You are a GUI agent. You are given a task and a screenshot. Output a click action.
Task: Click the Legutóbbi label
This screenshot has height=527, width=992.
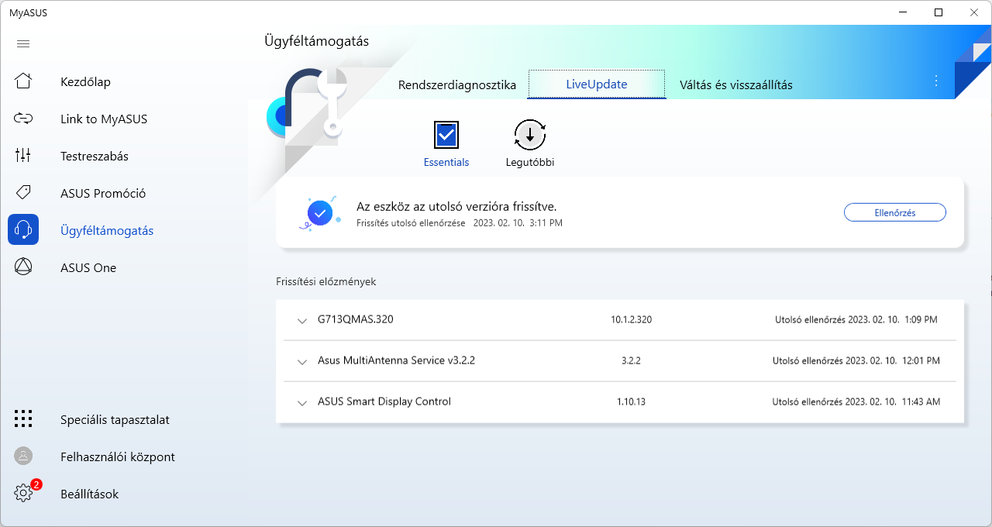click(x=530, y=162)
